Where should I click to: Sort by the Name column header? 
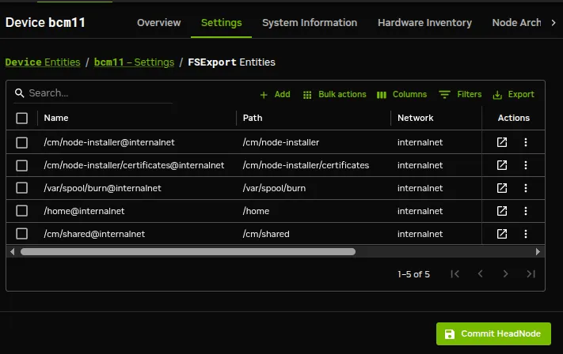click(56, 118)
